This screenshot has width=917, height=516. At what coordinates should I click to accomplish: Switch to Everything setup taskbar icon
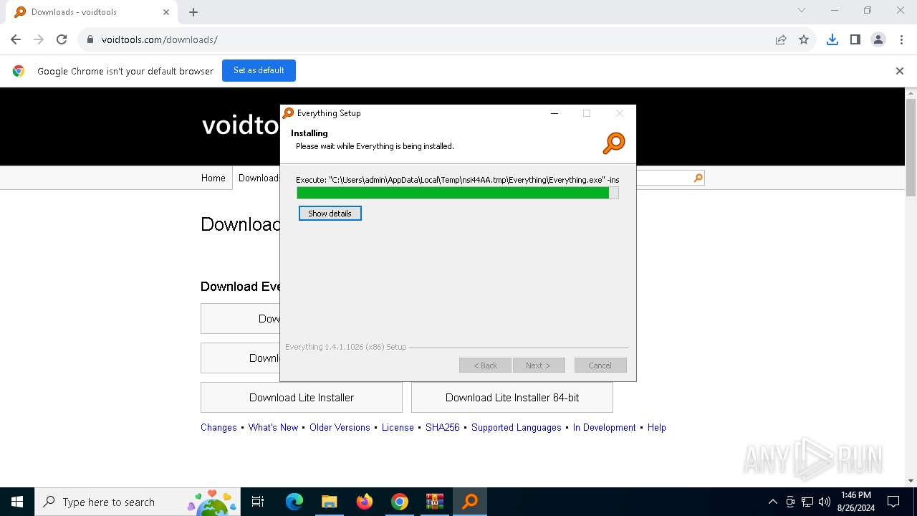pos(470,502)
